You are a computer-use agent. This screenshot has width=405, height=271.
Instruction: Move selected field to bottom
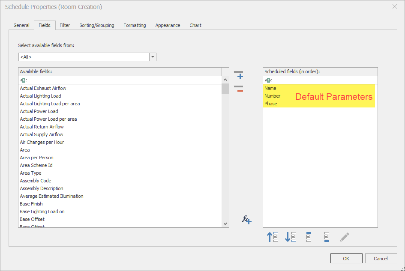[327, 237]
